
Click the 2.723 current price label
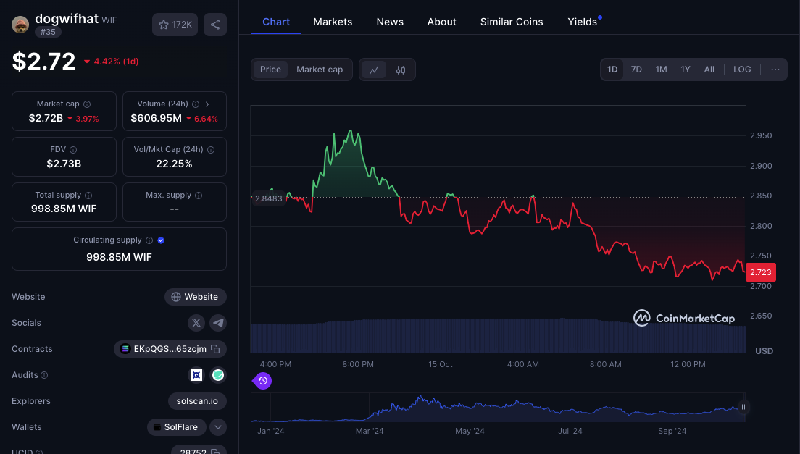pyautogui.click(x=761, y=272)
